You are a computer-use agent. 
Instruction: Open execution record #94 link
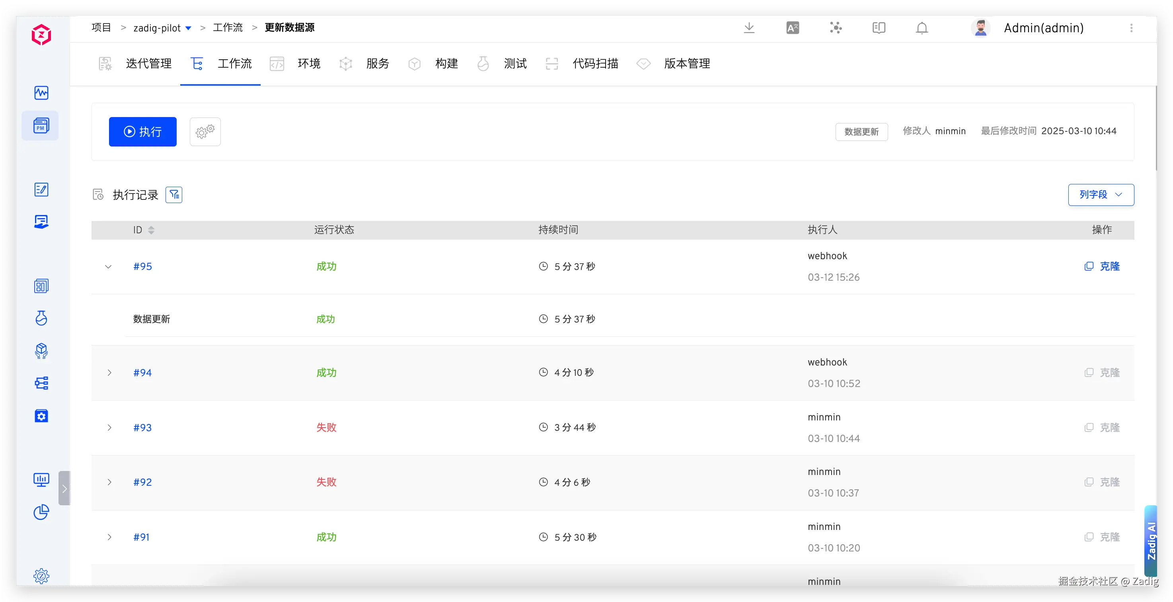(142, 373)
